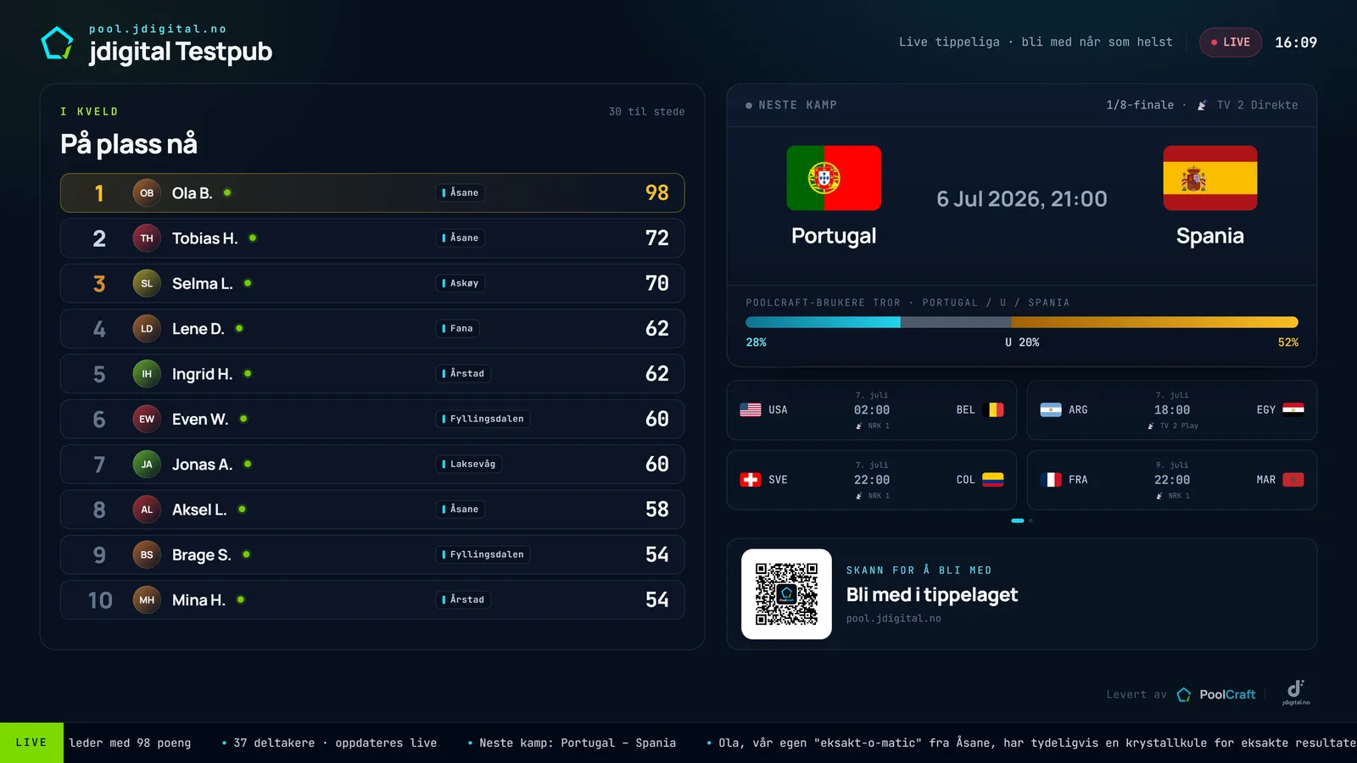The height and width of the screenshot is (763, 1357).
Task: Click the Askøy tag on Selma L.'s row
Action: pyautogui.click(x=461, y=283)
